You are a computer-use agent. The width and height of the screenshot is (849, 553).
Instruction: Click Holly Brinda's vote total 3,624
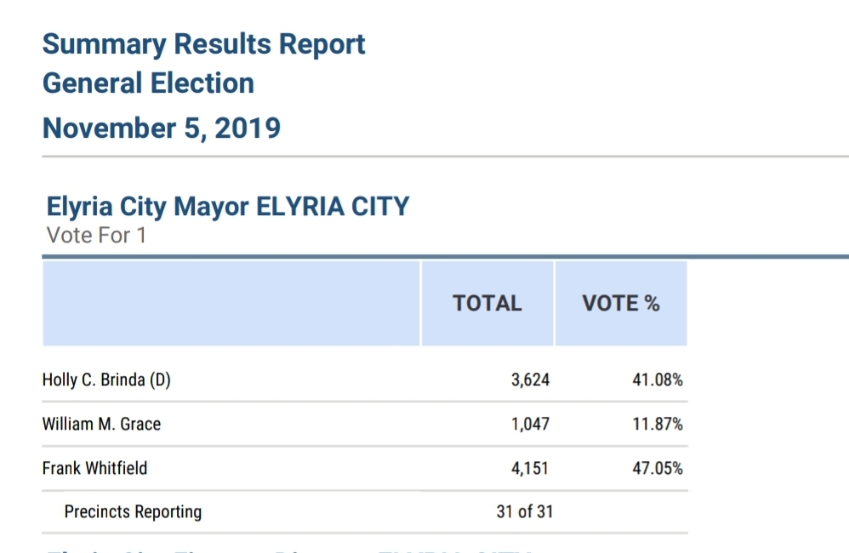(530, 380)
